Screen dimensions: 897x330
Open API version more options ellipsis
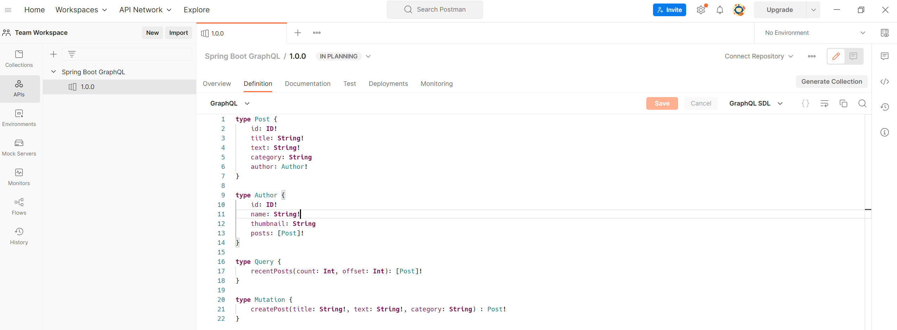click(812, 56)
